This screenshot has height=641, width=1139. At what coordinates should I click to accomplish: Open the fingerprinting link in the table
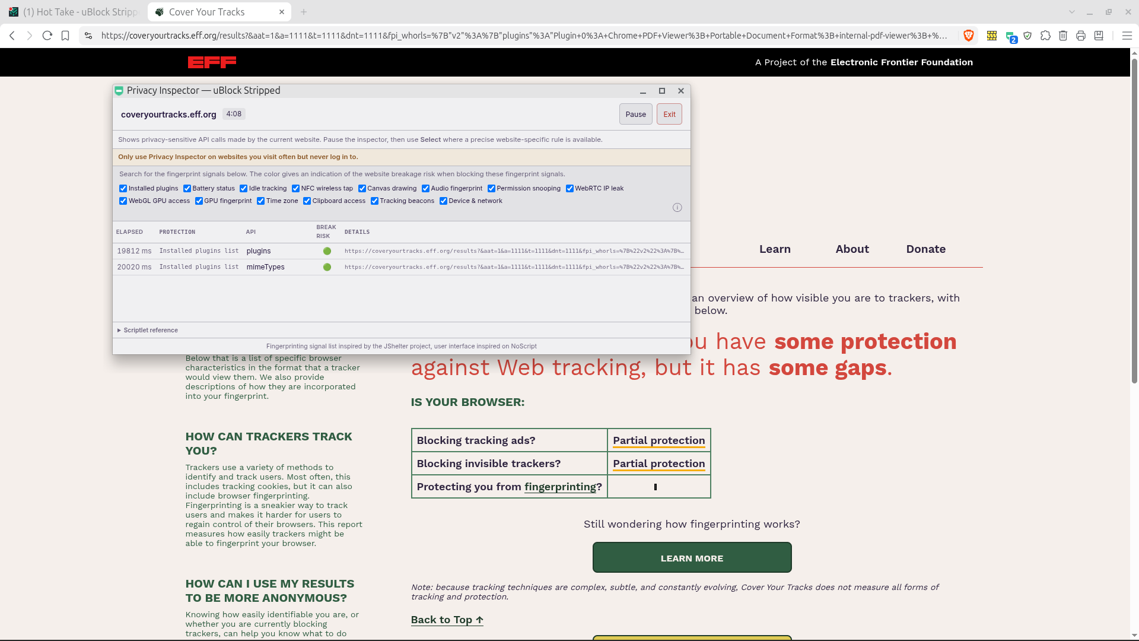560,487
